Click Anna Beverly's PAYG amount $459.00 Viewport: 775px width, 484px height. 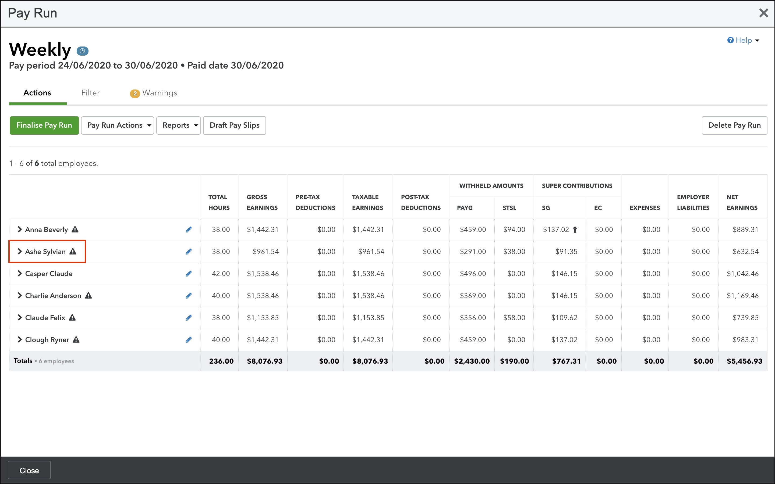[473, 230]
